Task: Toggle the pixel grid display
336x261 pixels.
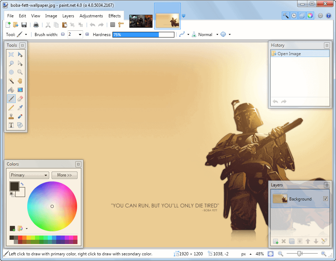Action: pyautogui.click(x=112, y=24)
